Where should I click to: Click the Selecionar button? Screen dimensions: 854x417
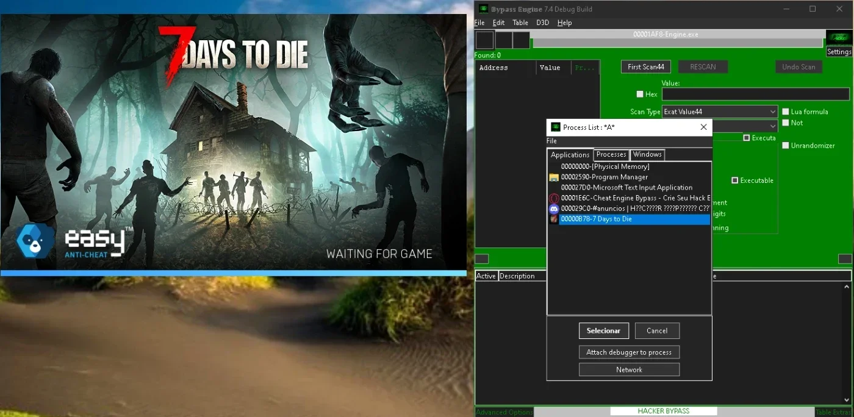point(603,330)
